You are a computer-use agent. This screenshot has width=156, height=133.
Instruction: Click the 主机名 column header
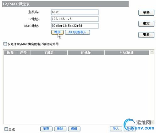tap(49, 53)
